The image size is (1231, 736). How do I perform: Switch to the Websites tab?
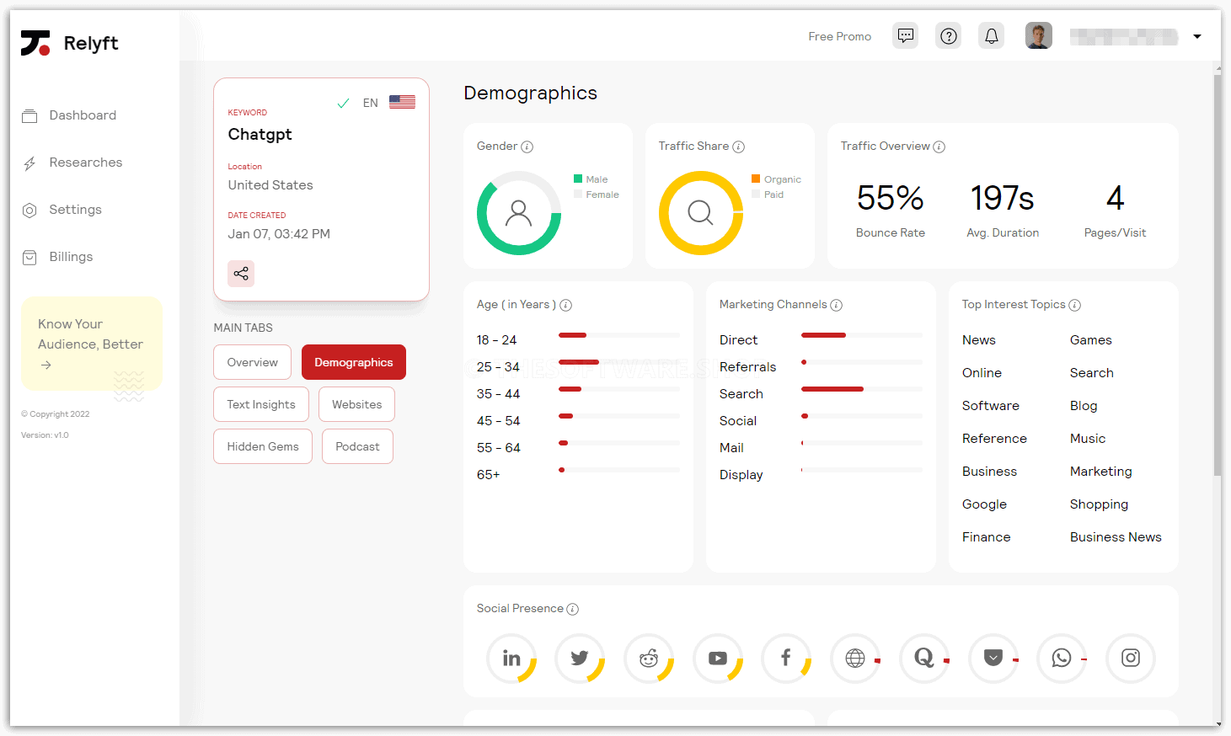pyautogui.click(x=357, y=404)
